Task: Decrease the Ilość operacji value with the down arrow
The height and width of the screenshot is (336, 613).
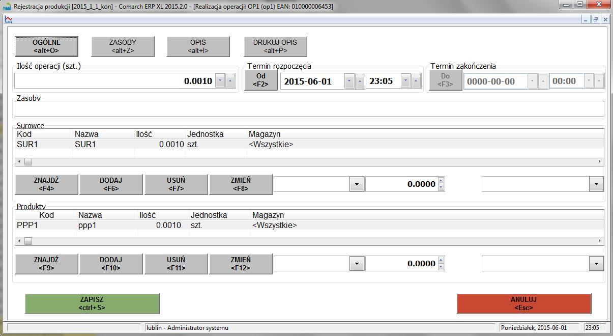Action: pos(220,81)
